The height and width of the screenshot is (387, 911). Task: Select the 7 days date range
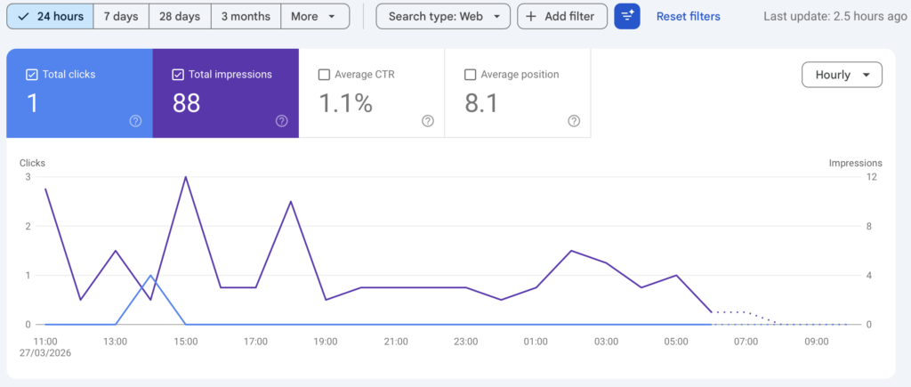[x=120, y=16]
